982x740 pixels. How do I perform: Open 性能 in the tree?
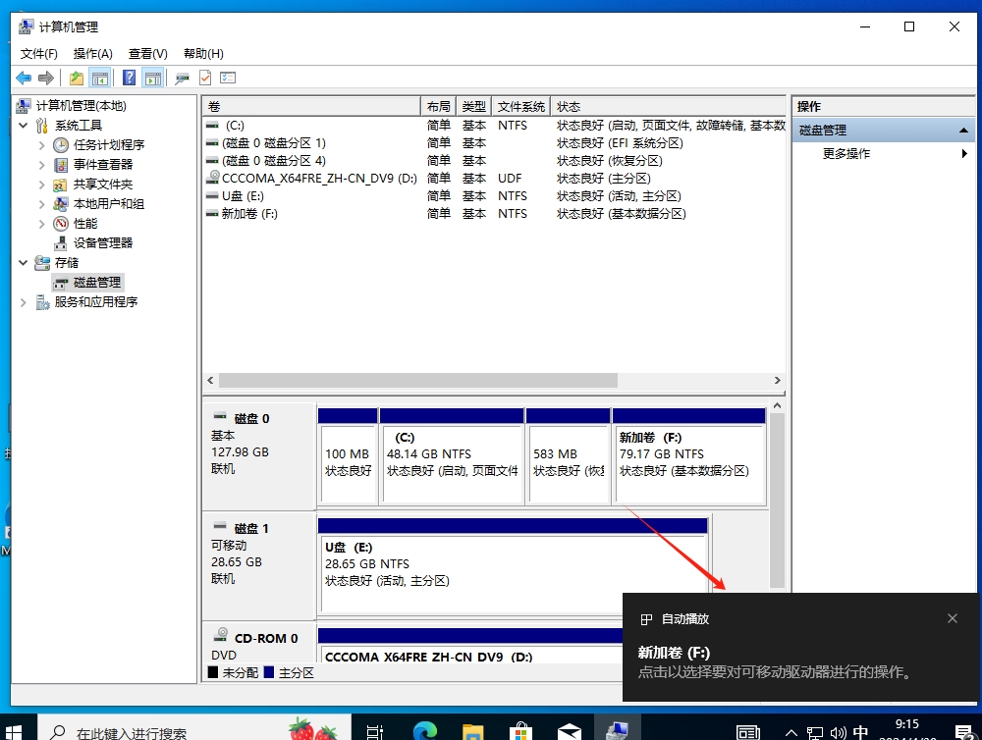[85, 224]
